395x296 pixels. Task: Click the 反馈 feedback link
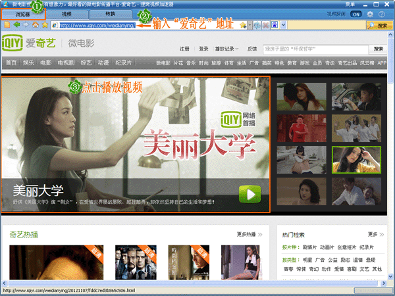252,49
